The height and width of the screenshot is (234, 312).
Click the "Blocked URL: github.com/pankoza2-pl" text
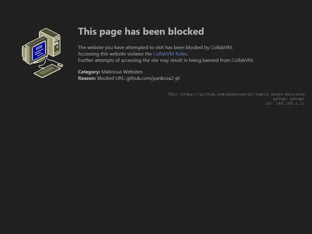[138, 78]
